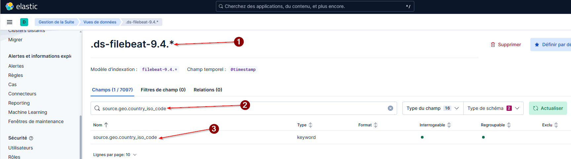Click the green D space avatar
The height and width of the screenshot is (159, 571).
pos(24,22)
